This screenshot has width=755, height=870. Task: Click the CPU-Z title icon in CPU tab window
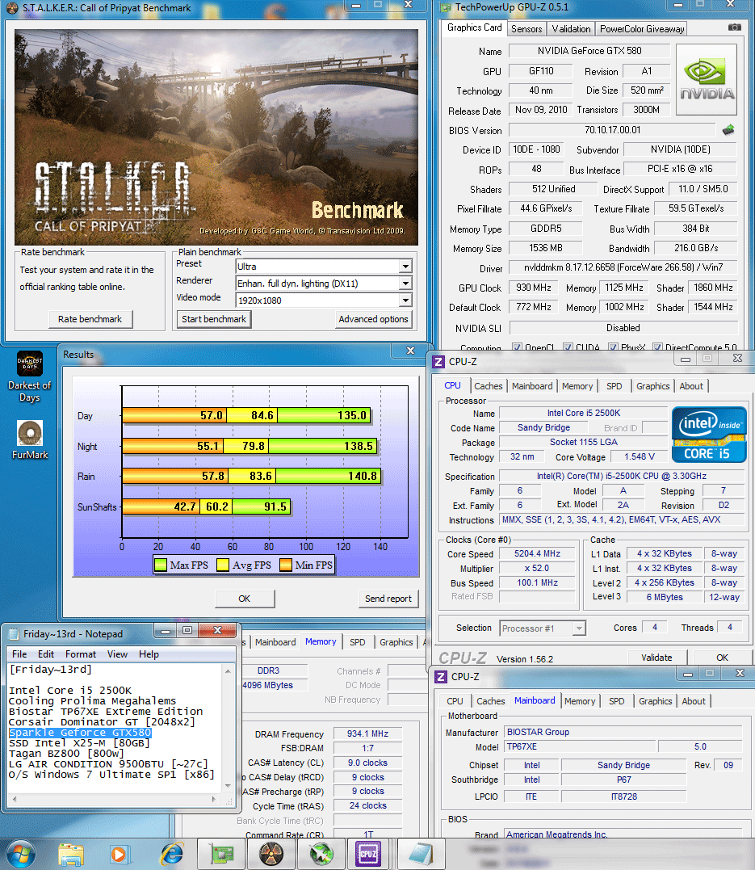(438, 362)
